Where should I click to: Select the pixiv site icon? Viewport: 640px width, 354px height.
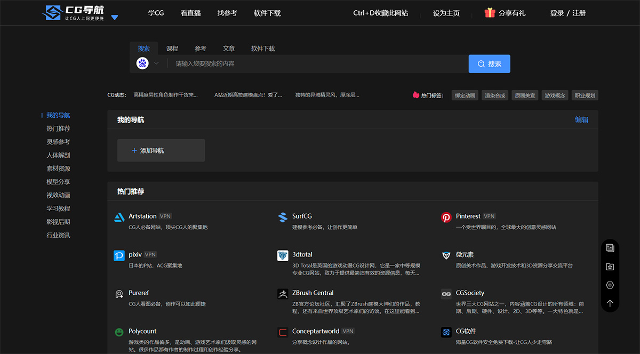[x=118, y=255]
